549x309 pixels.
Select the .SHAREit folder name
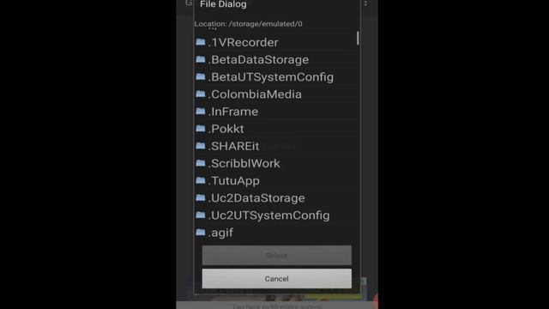(x=233, y=146)
